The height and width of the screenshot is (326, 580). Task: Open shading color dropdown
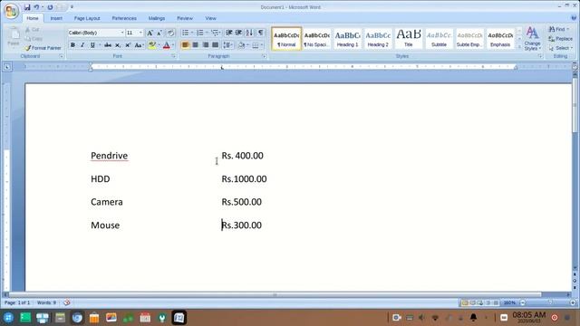pyautogui.click(x=247, y=45)
